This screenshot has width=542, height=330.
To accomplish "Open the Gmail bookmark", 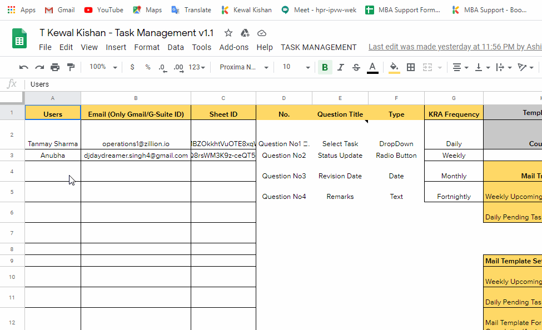I will coord(60,10).
